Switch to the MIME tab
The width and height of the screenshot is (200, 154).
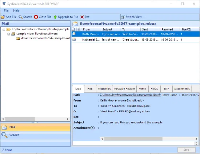point(142,89)
